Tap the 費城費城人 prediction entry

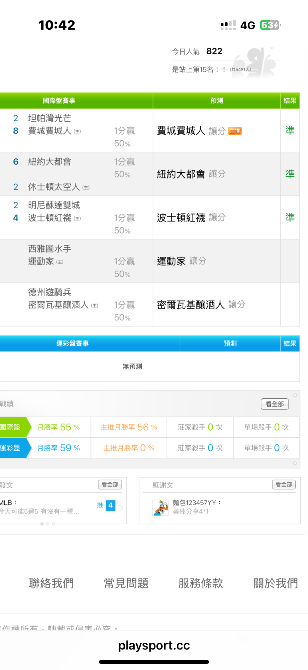coord(181,131)
